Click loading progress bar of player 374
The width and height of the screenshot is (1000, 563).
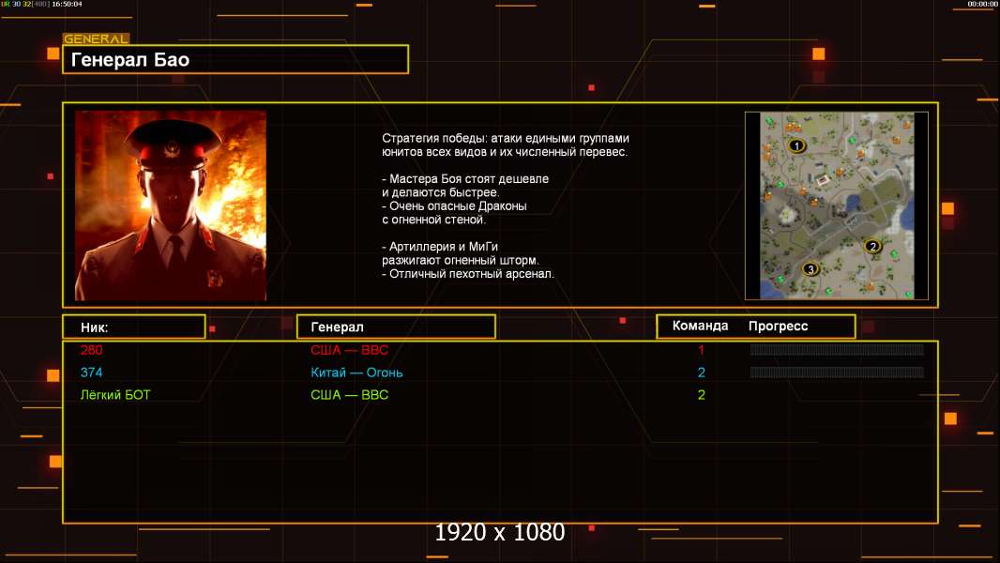(x=837, y=372)
